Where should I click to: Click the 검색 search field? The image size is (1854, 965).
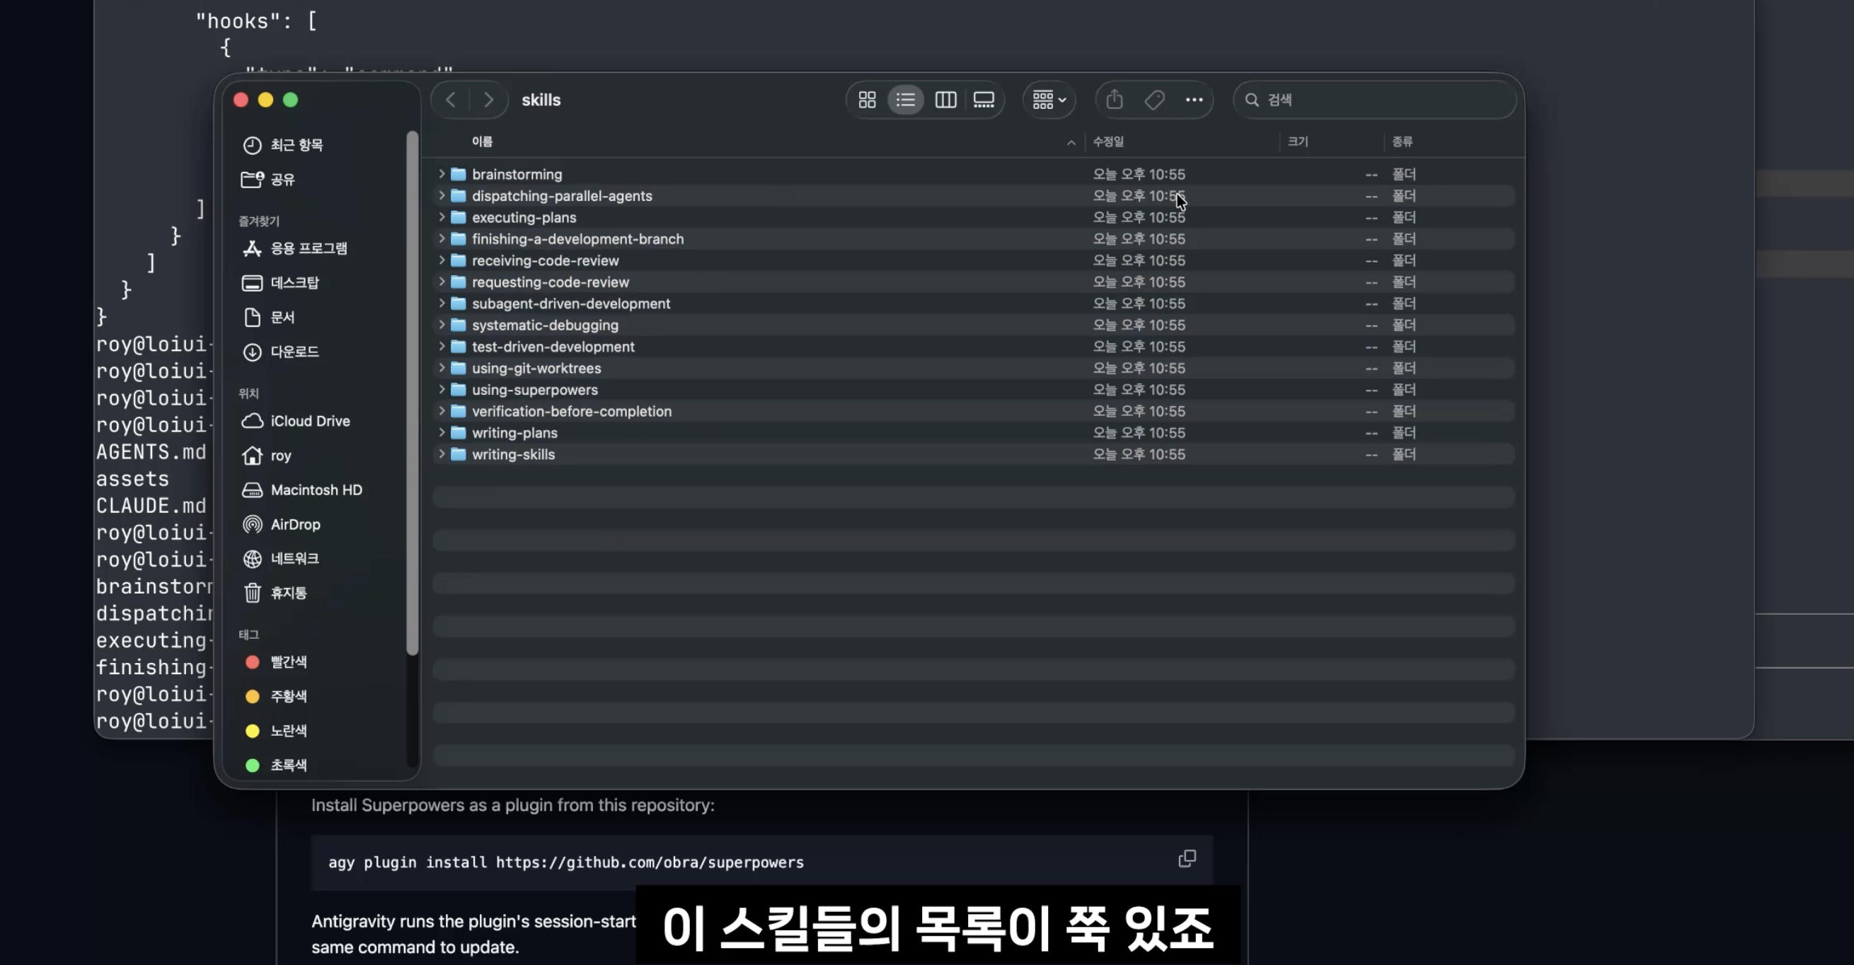[1375, 100]
